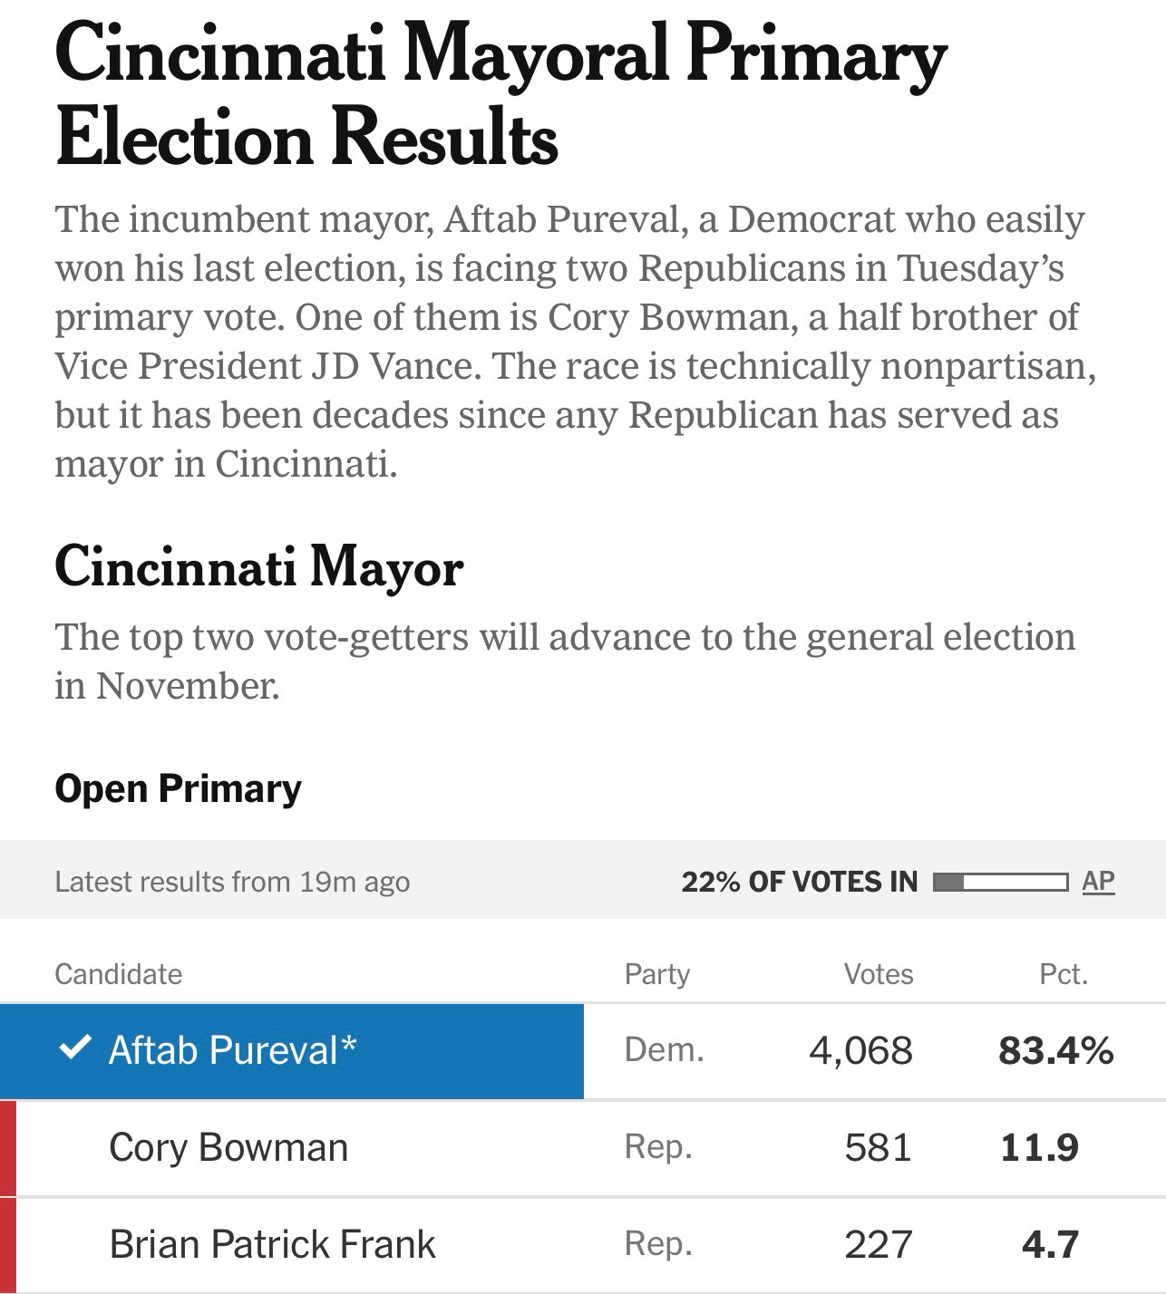Open the AP source link
The width and height of the screenshot is (1166, 1294).
click(x=1098, y=881)
